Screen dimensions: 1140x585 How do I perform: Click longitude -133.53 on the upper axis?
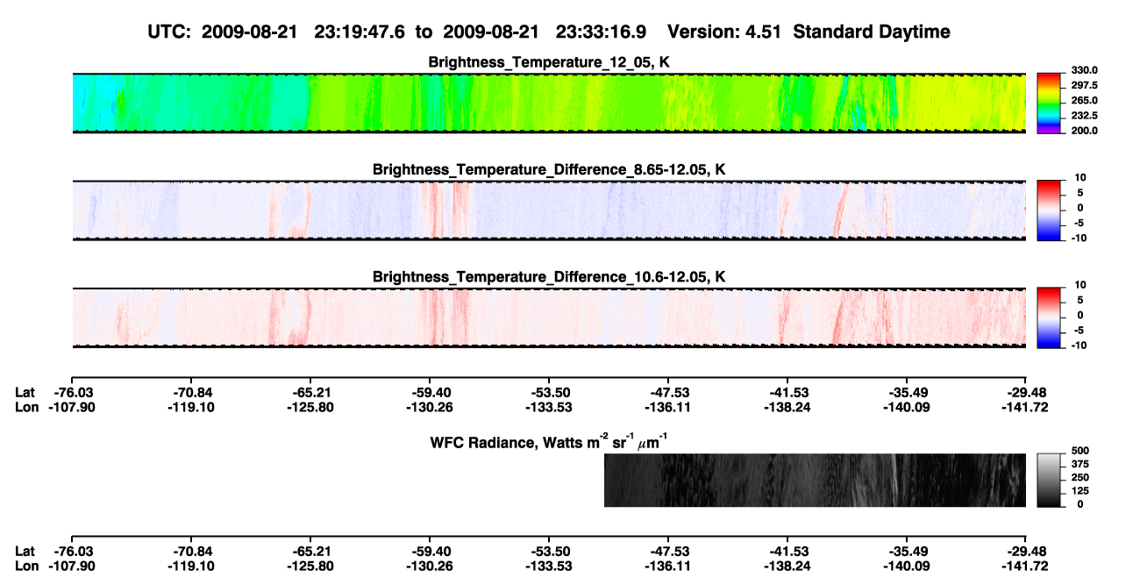pos(549,407)
